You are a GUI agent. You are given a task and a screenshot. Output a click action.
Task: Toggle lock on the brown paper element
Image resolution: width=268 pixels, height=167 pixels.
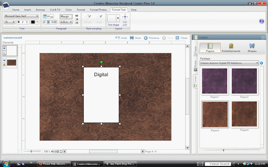coord(5,64)
